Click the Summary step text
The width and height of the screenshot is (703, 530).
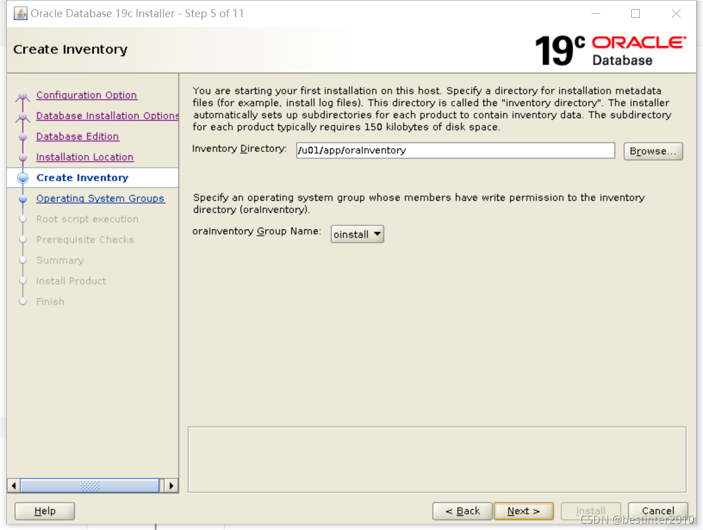(60, 260)
